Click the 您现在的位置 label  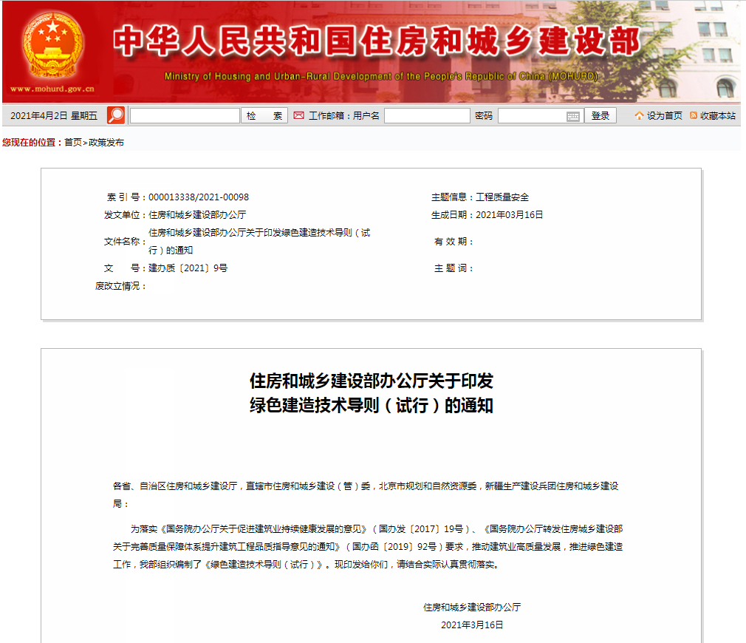[32, 143]
